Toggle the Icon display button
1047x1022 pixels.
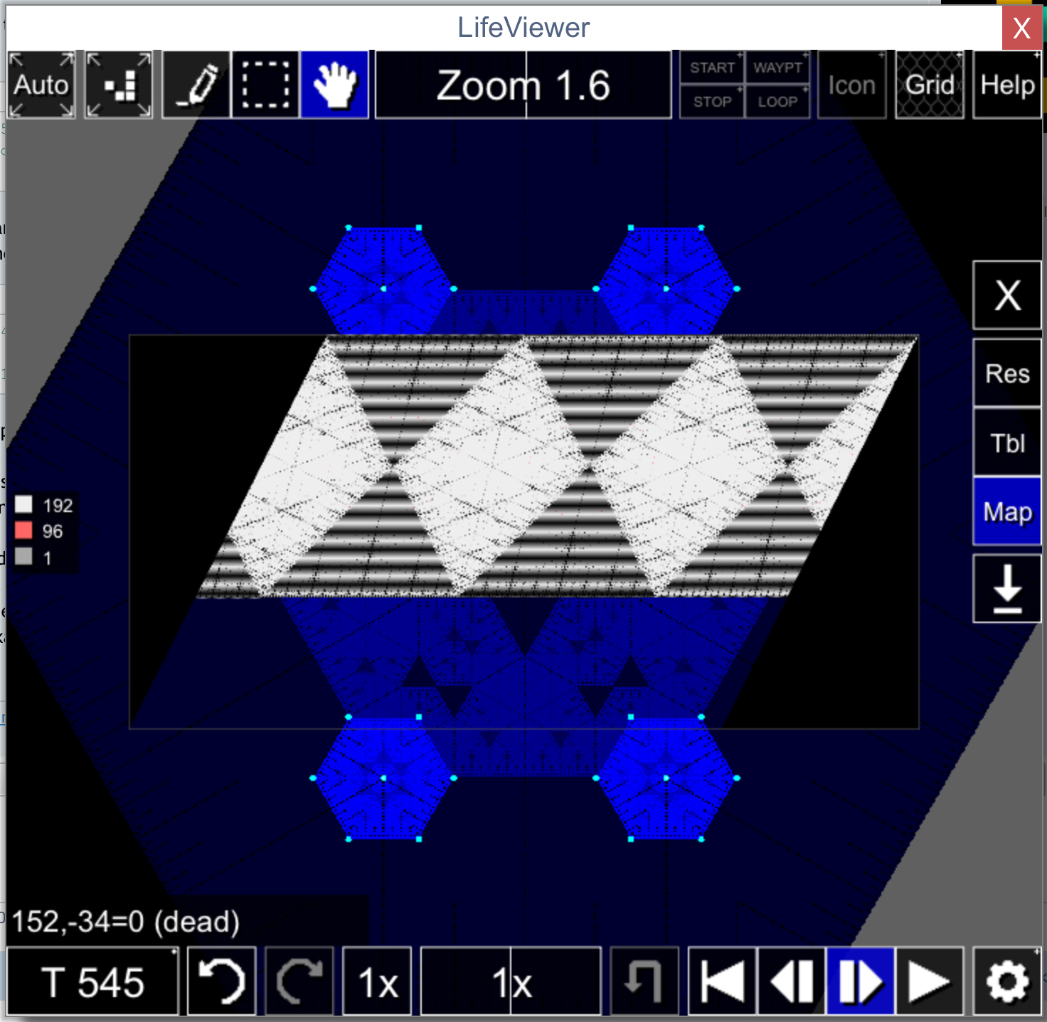coord(852,85)
